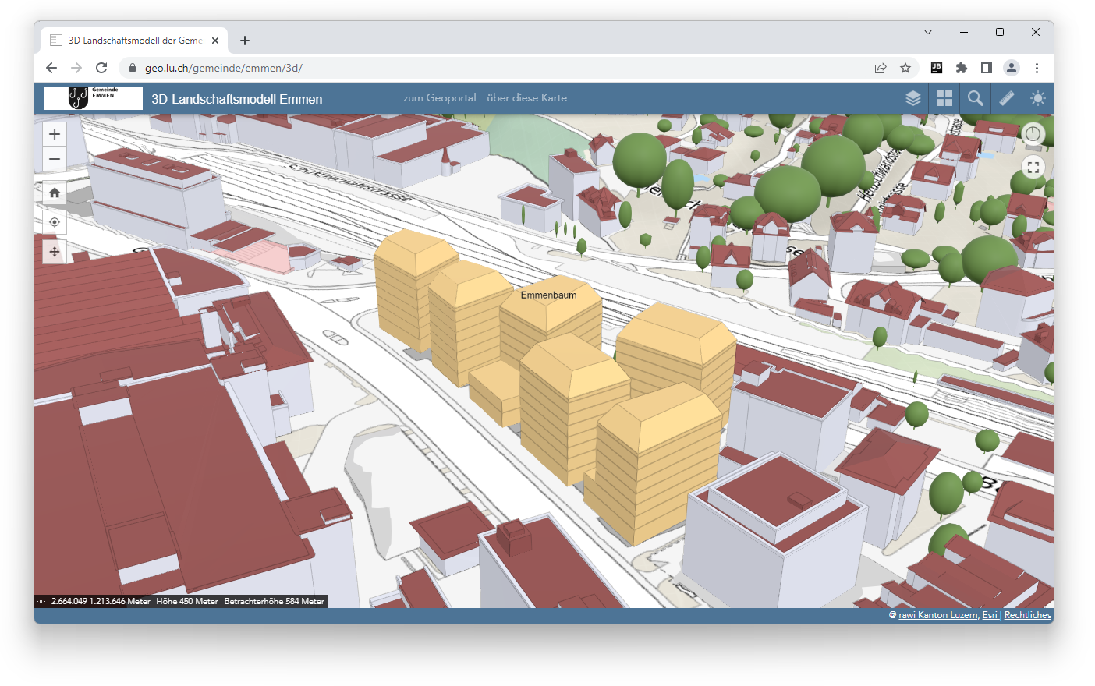Toggle the pan/rotate navigation mode
The width and height of the screenshot is (1095, 686).
55,252
